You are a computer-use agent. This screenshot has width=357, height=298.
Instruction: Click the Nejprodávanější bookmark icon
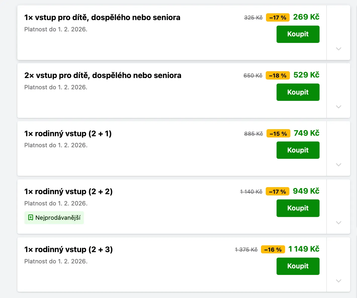[30, 217]
